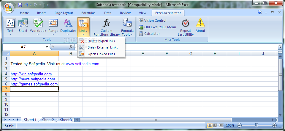Image resolution: width=285 pixels, height=131 pixels.
Task: Select Break External Links menu item
Action: 101,47
